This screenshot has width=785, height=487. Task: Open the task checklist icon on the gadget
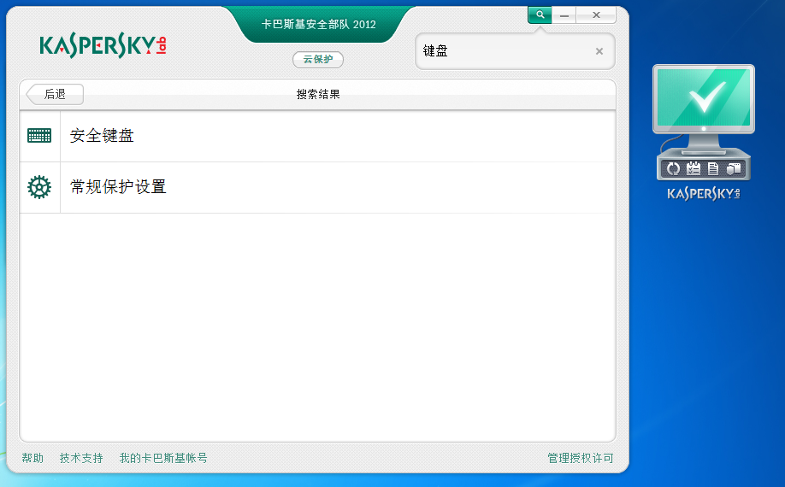[694, 168]
